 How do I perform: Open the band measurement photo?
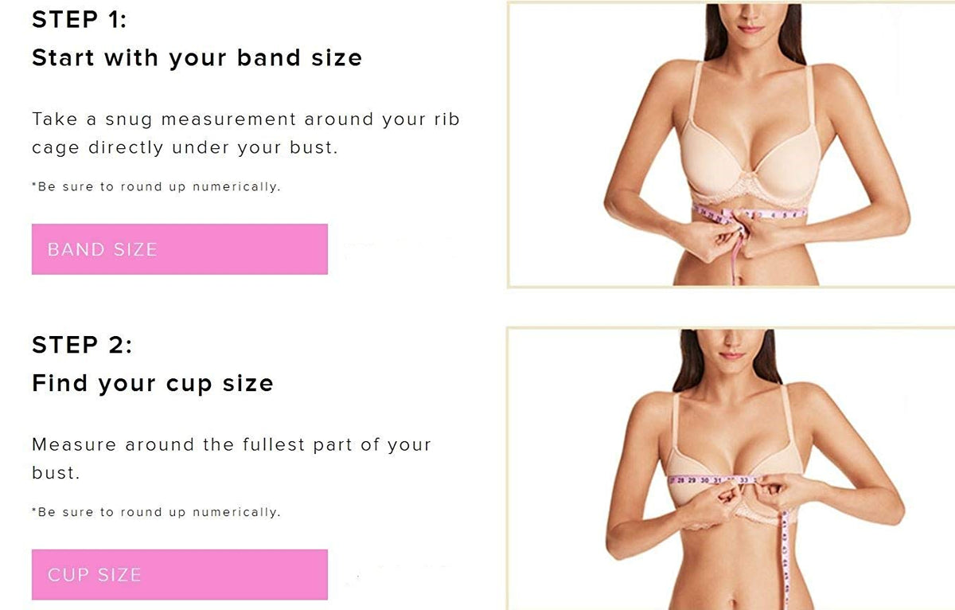click(731, 144)
